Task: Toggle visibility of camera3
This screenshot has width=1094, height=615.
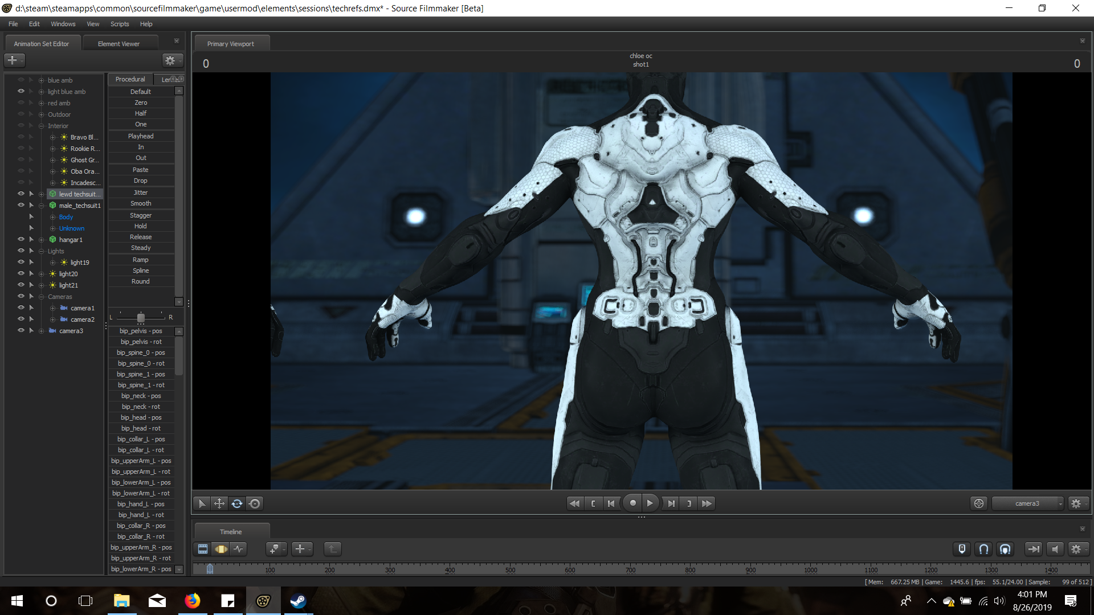Action: [21, 331]
